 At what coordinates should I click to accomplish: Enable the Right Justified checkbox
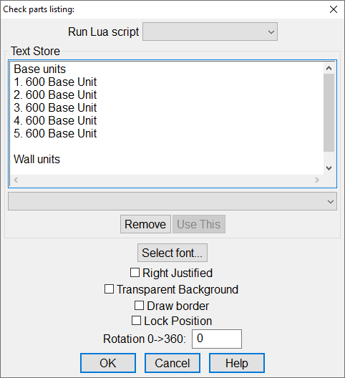[x=135, y=273]
